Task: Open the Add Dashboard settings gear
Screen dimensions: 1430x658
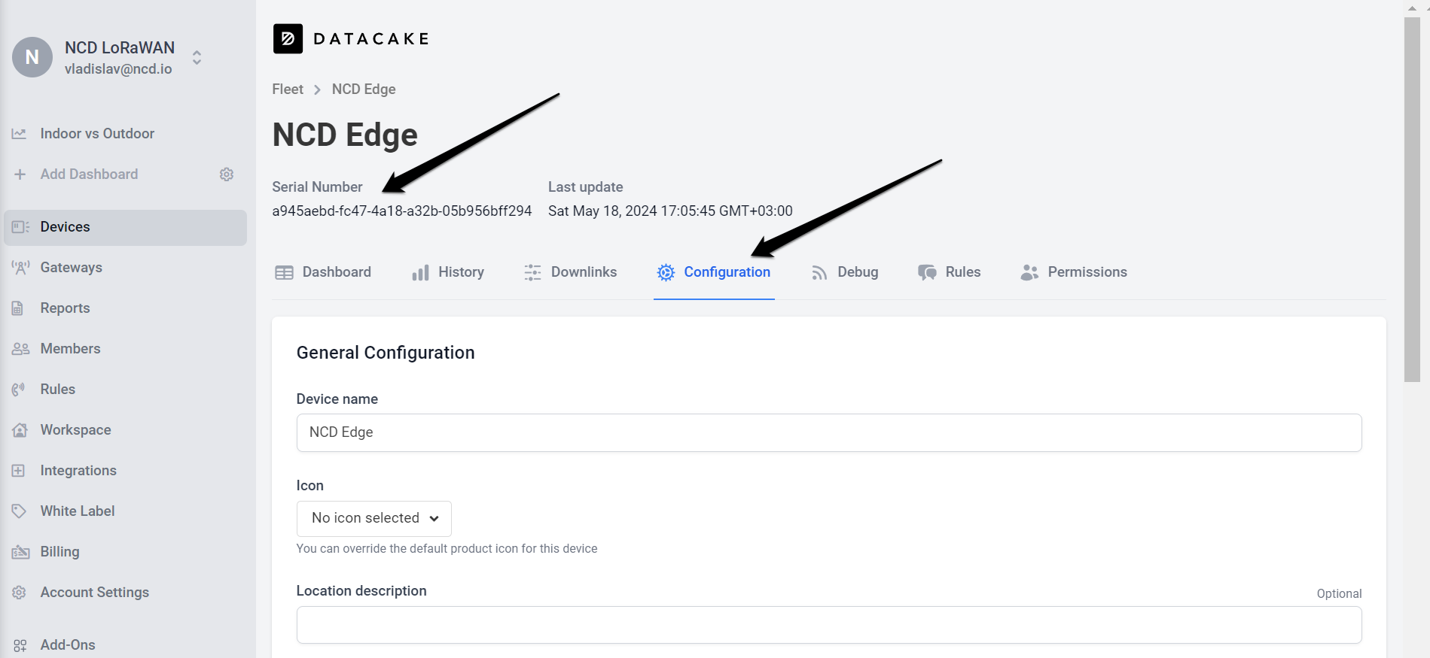Action: pos(226,174)
